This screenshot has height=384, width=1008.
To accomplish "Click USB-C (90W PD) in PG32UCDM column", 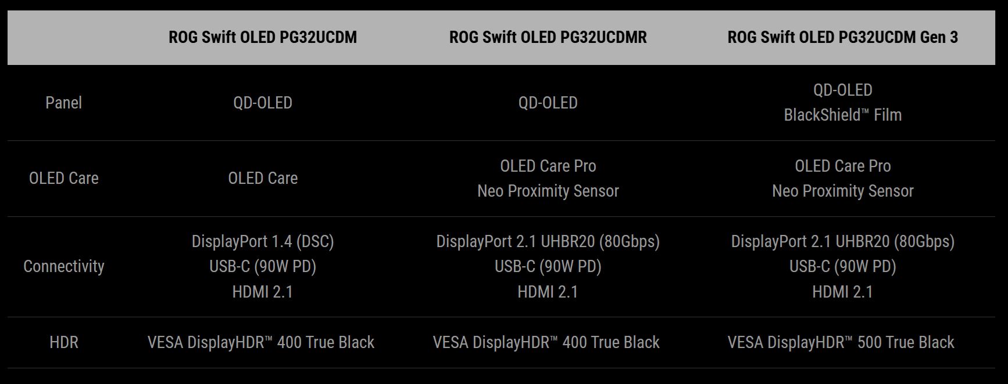I will [263, 266].
